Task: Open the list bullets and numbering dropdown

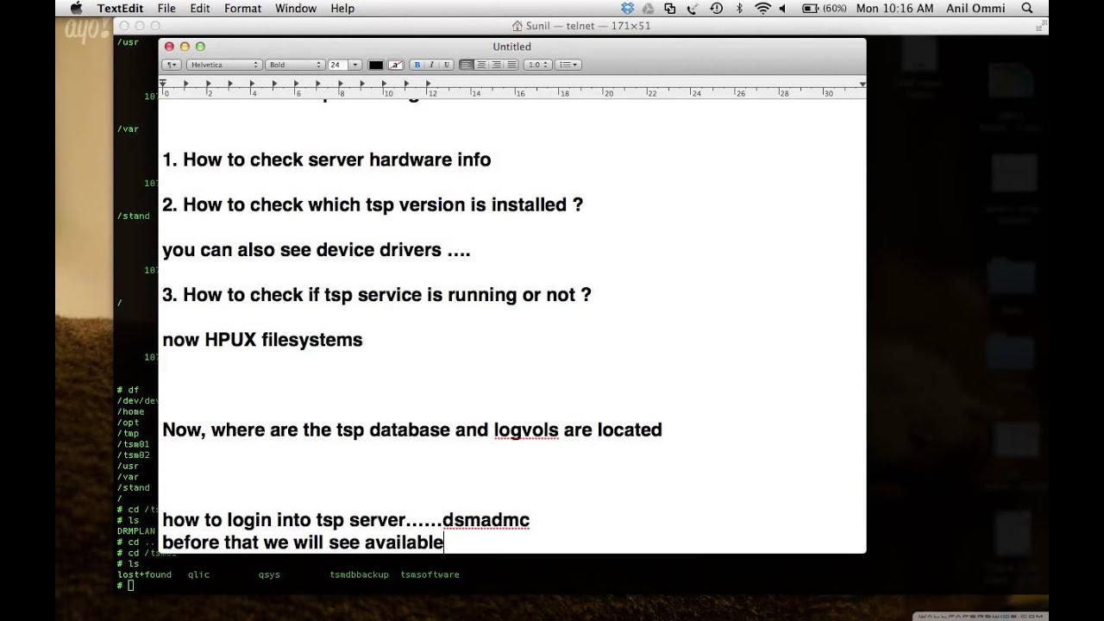Action: point(568,65)
